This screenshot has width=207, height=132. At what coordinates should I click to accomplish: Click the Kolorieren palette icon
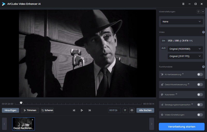tap(162, 94)
